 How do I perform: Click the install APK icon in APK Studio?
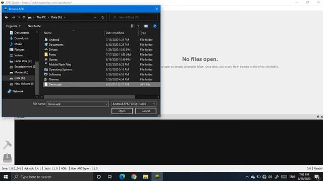click(8, 158)
